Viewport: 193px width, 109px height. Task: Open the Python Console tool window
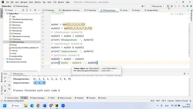click(65, 98)
